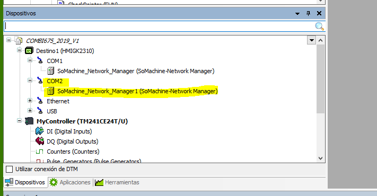This screenshot has width=377, height=196.
Task: Click the highlighted SoMachine_Network_Manager1 icon
Action: [x=50, y=91]
